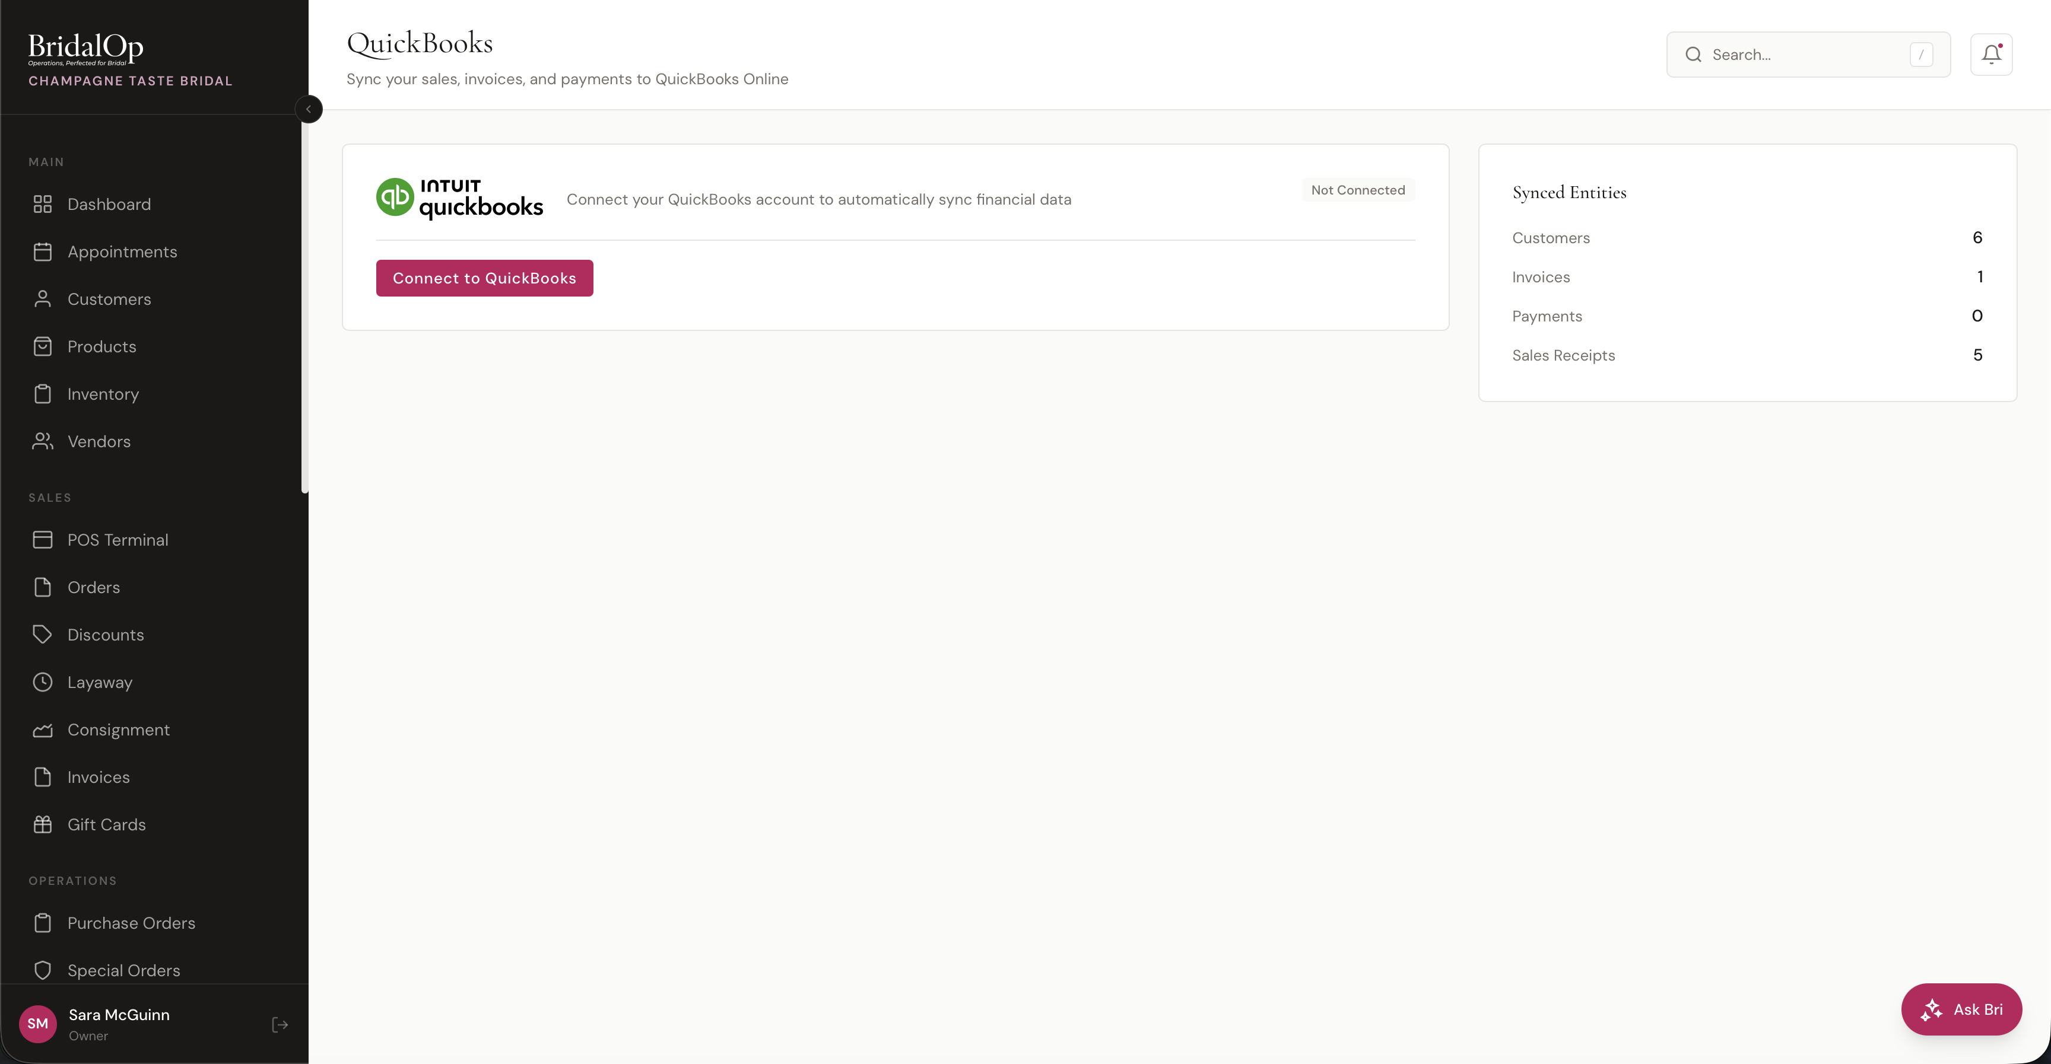Click the slash shortcut badge in search

coord(1921,55)
